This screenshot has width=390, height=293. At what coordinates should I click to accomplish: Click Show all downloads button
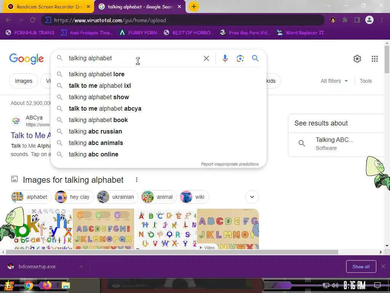(361, 267)
